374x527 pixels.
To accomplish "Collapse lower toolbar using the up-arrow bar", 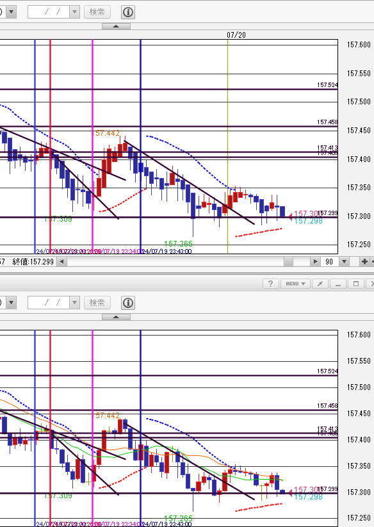I will pos(116,317).
